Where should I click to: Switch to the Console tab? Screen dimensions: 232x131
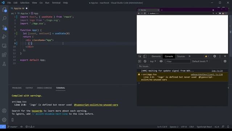point(169,56)
